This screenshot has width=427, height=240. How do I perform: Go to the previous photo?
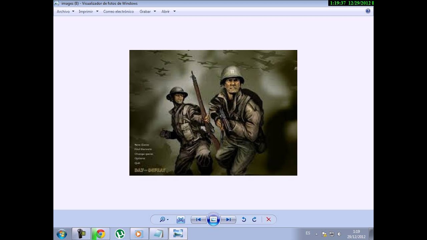point(198,219)
